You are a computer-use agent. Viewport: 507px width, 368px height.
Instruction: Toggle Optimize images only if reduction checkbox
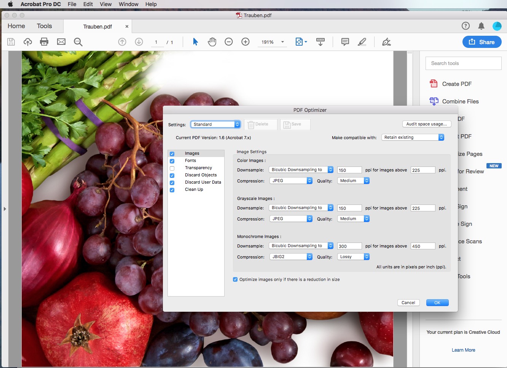235,279
